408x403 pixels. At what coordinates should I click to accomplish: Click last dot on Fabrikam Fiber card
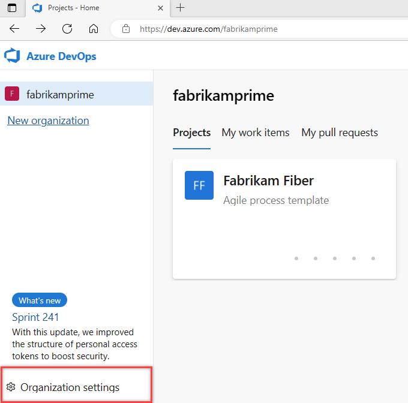tap(373, 258)
